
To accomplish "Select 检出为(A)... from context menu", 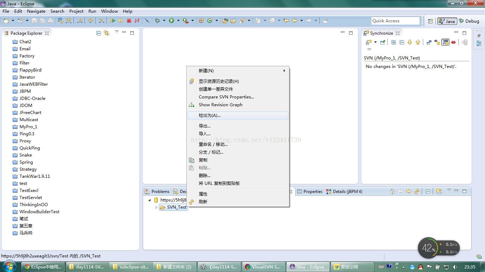I will pos(209,115).
